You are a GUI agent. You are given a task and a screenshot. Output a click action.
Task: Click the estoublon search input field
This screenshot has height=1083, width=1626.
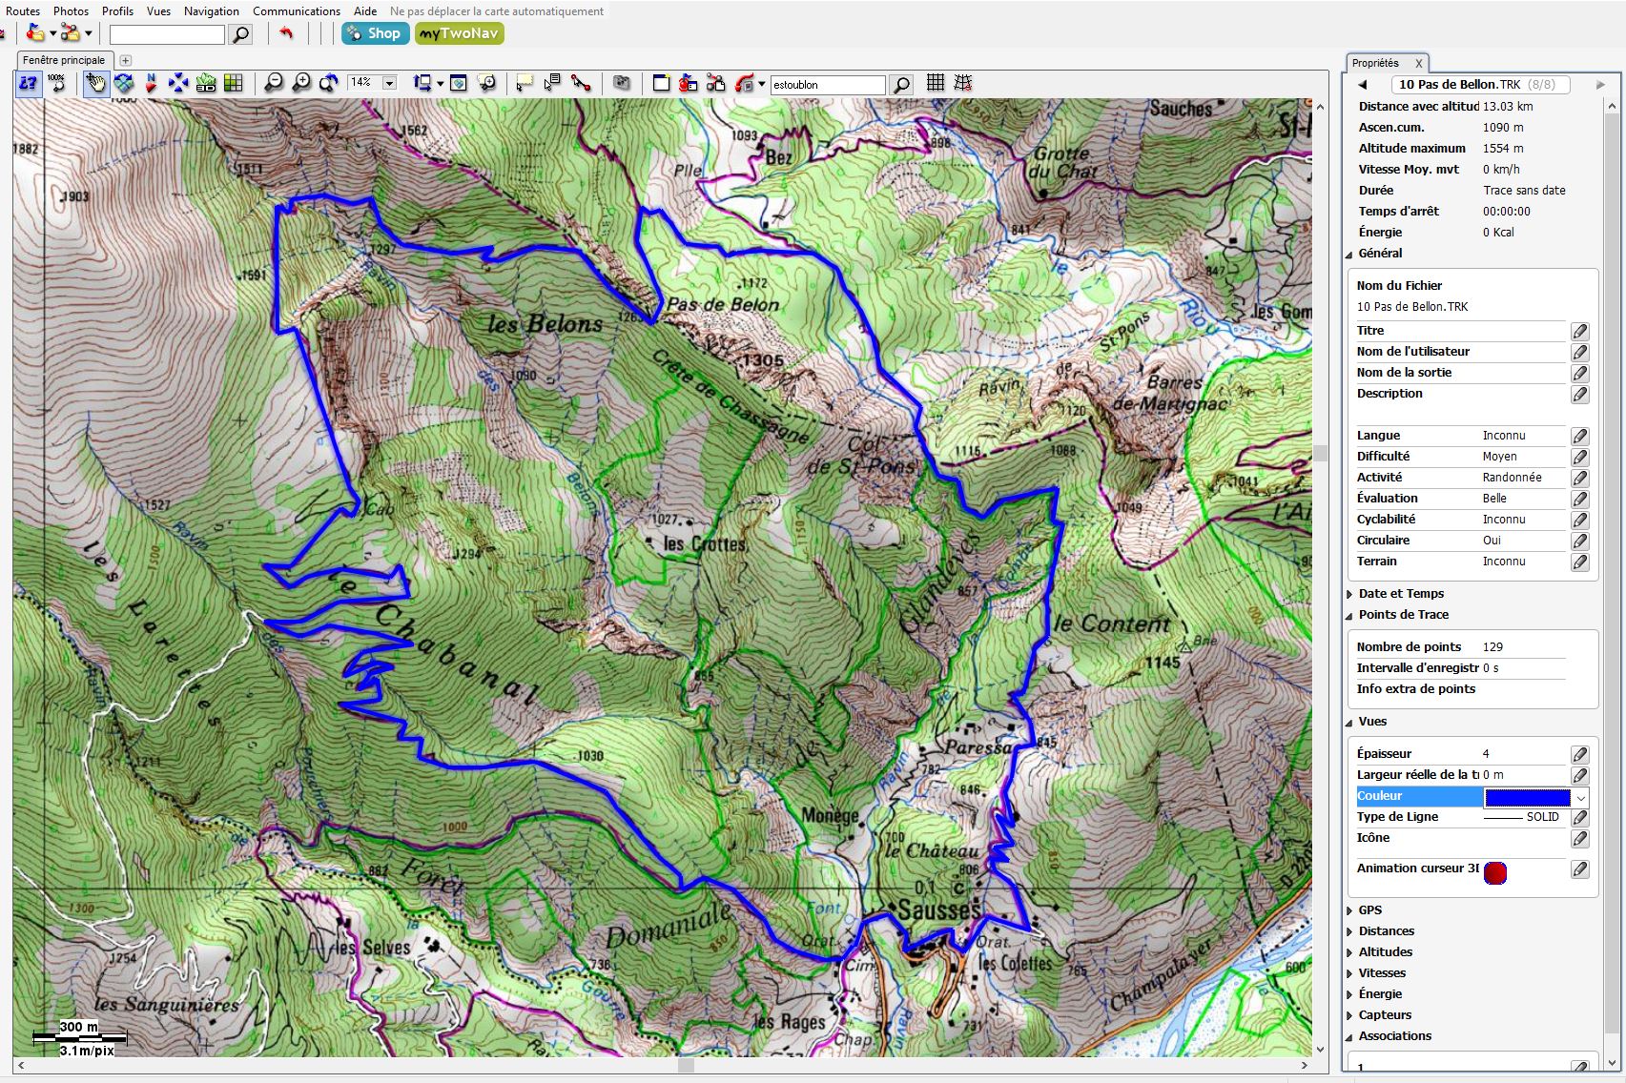[827, 85]
